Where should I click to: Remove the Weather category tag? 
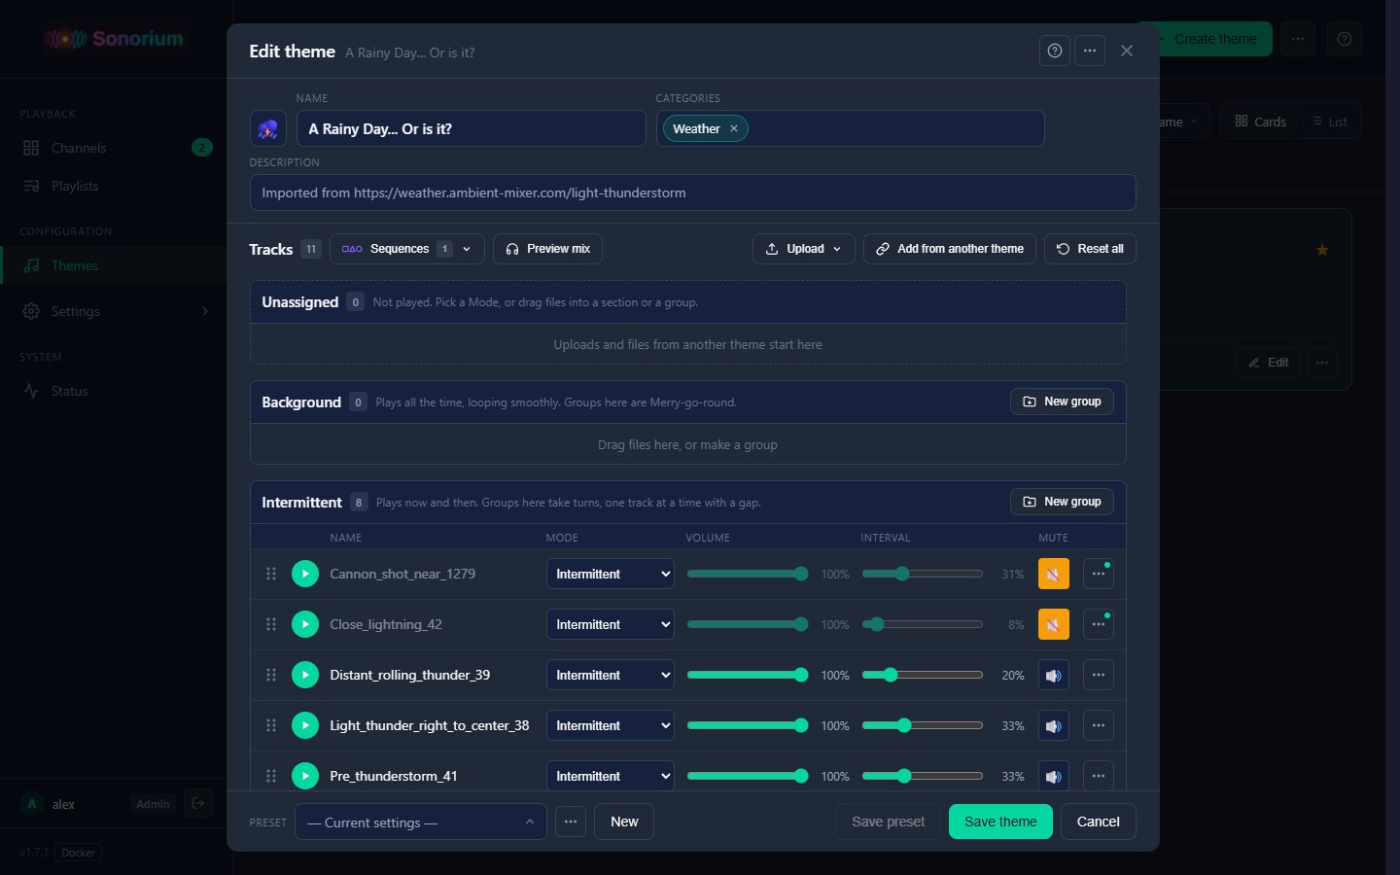pyautogui.click(x=734, y=128)
